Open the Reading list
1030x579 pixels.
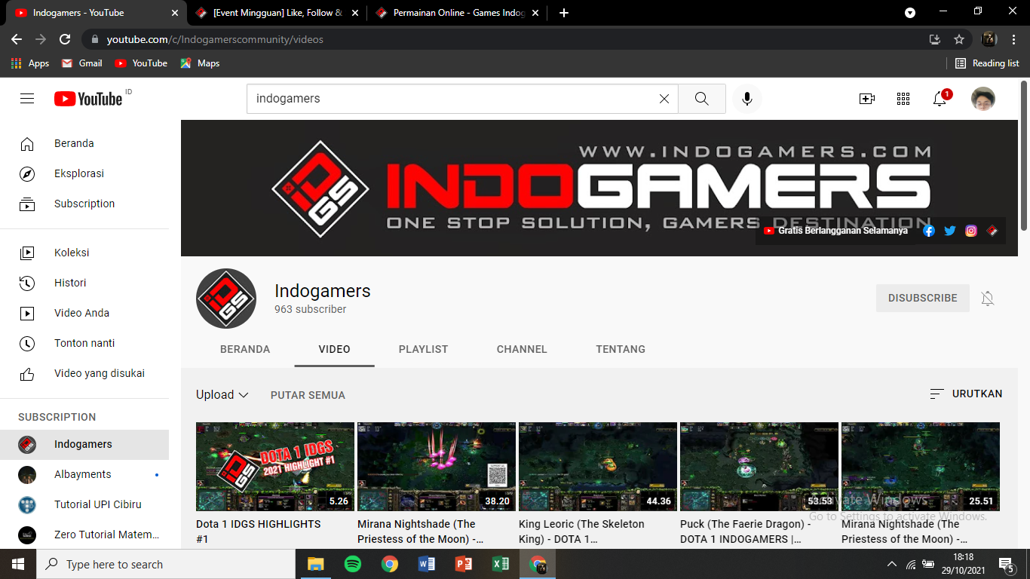(987, 63)
